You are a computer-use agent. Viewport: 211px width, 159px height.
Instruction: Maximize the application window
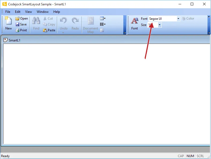pos(192,4)
